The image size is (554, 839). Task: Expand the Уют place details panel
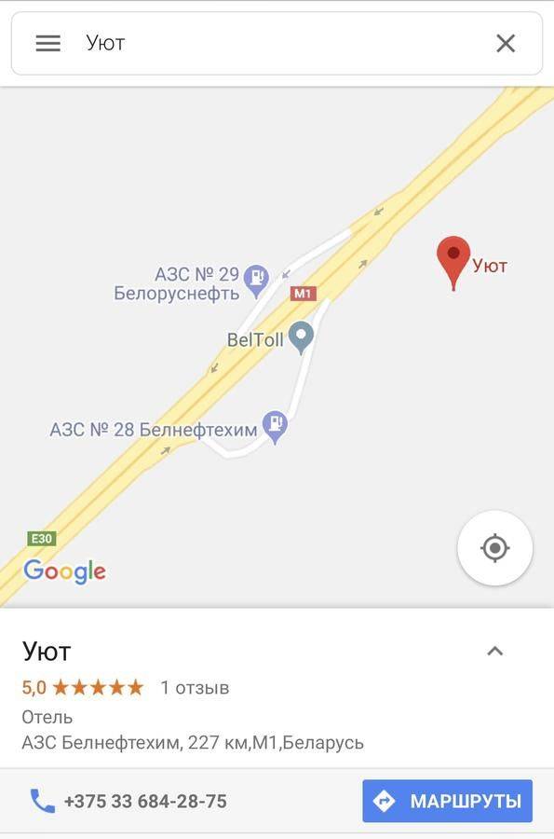point(495,652)
